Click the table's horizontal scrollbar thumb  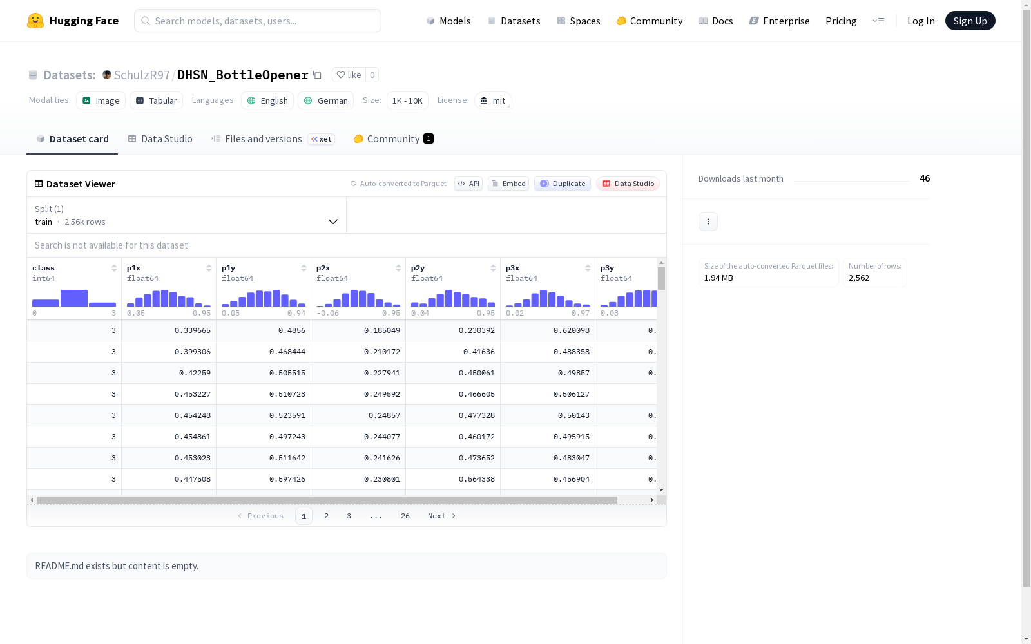[x=327, y=500]
